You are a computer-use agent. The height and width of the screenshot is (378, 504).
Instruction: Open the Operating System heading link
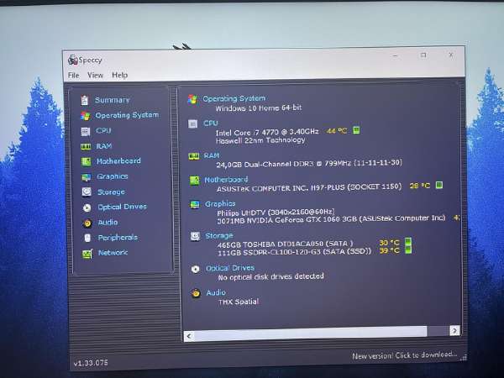coord(234,98)
